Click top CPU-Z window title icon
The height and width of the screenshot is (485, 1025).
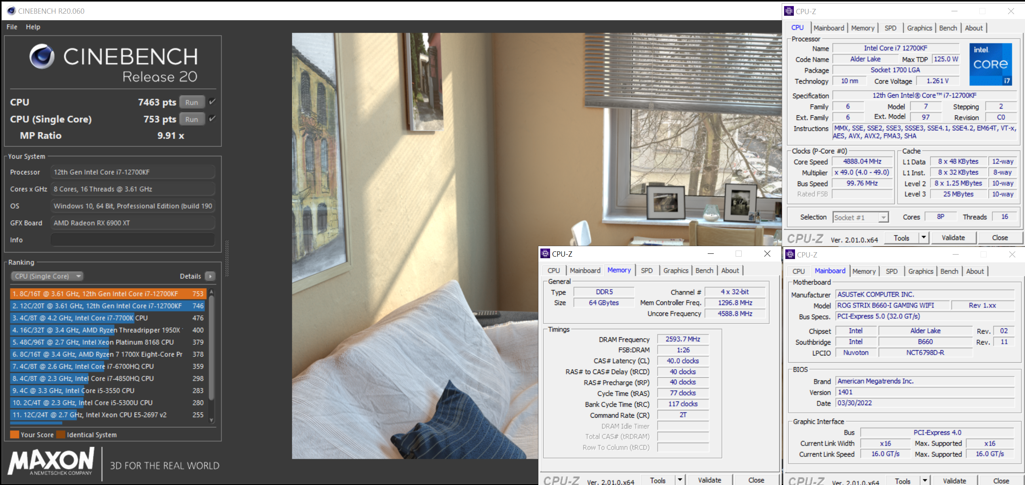tap(789, 11)
